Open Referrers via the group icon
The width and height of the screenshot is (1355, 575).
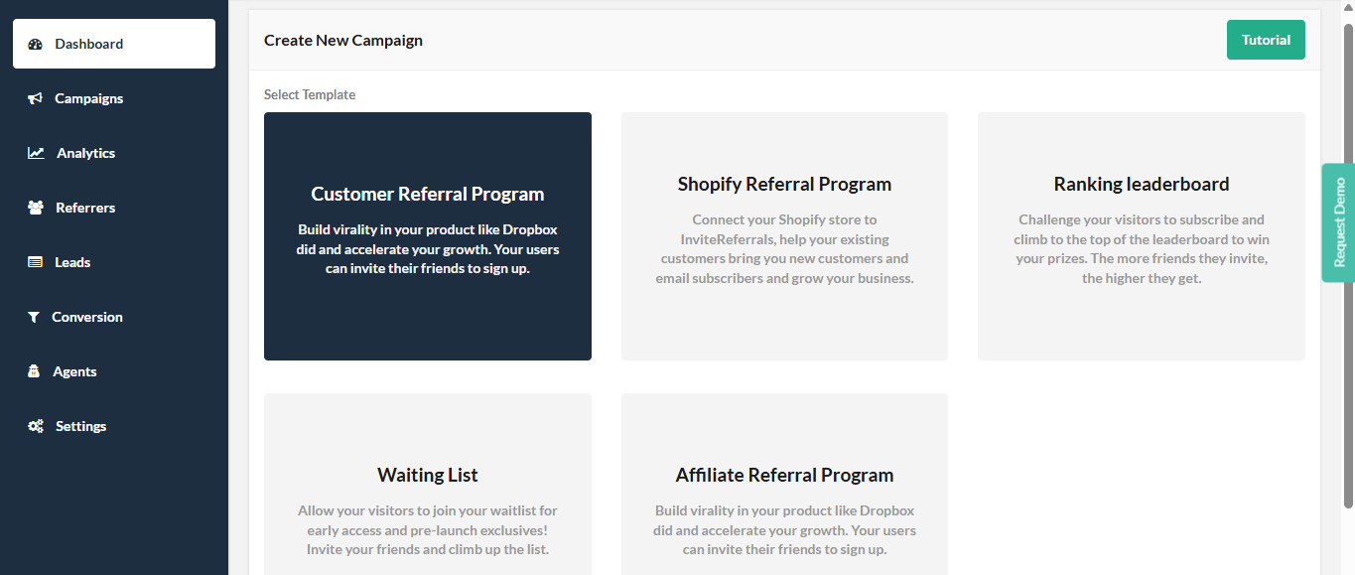[34, 207]
